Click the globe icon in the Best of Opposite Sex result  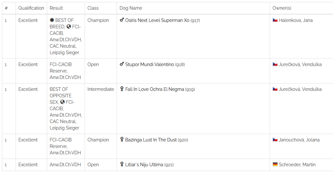point(62,102)
